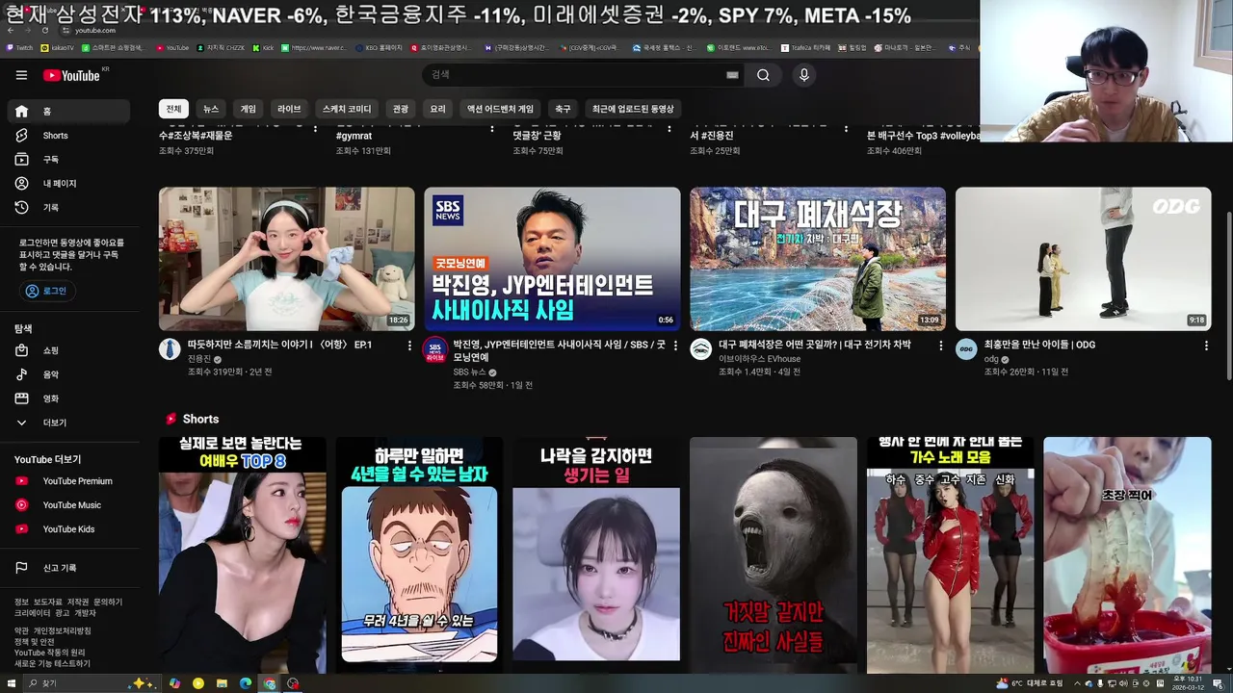Screen dimensions: 1233x693
Task: Open the ODG video thumbnail
Action: coord(1083,259)
